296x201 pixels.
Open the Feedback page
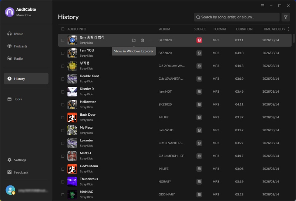pyautogui.click(x=26, y=172)
